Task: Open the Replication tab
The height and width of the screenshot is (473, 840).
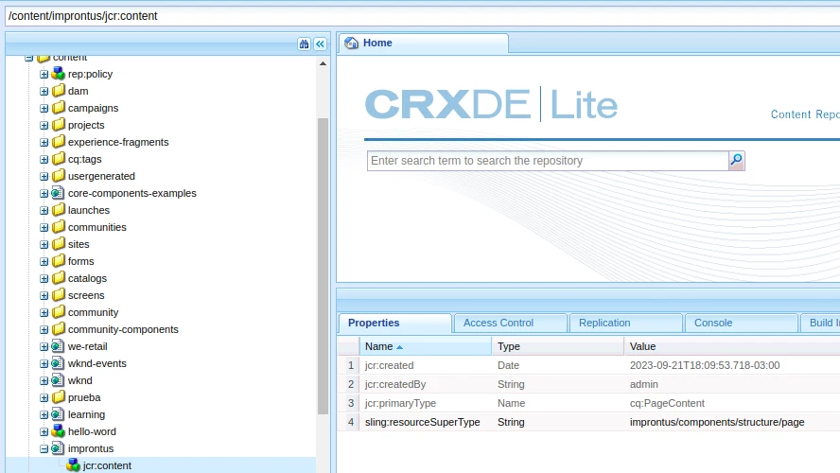Action: [625, 323]
